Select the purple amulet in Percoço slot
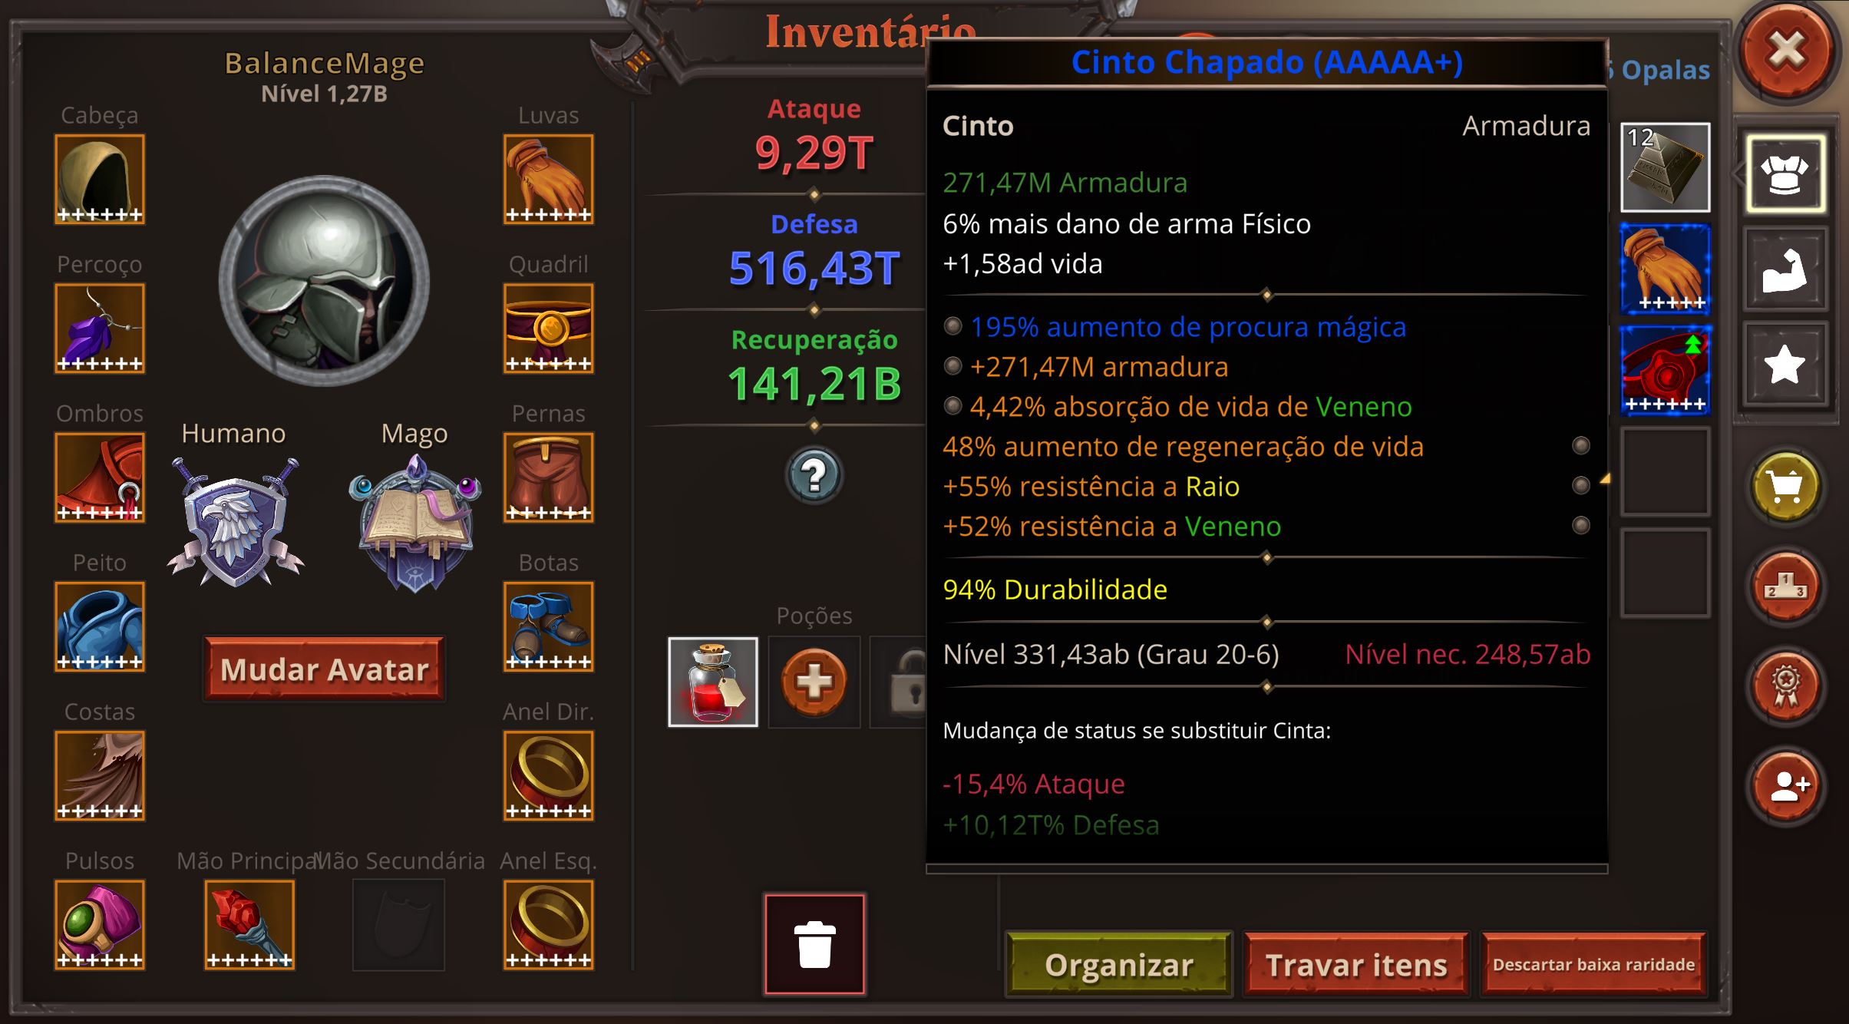This screenshot has width=1849, height=1024. tap(100, 329)
